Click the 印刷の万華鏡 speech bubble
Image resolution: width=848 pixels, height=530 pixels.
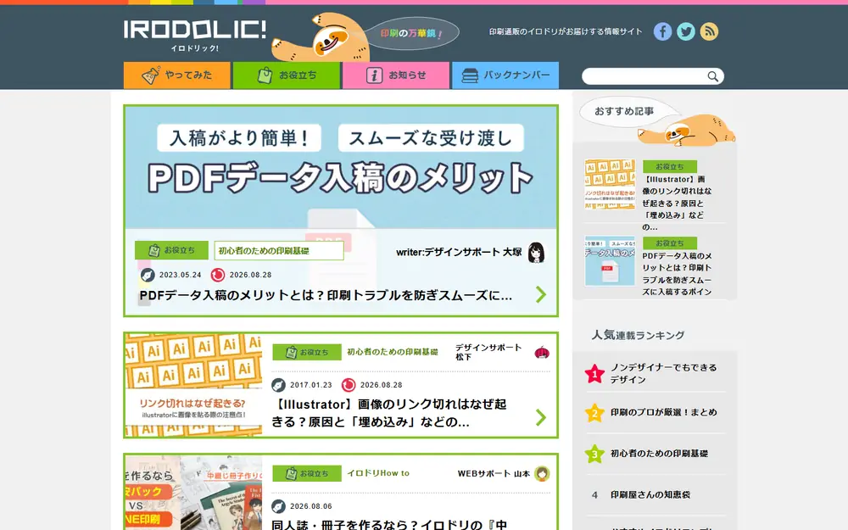(411, 33)
